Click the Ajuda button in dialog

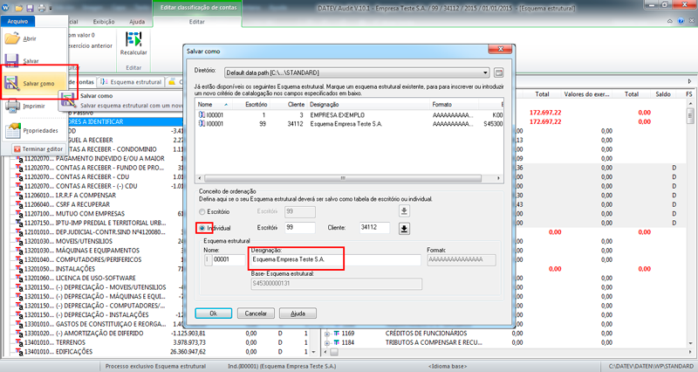(x=298, y=313)
